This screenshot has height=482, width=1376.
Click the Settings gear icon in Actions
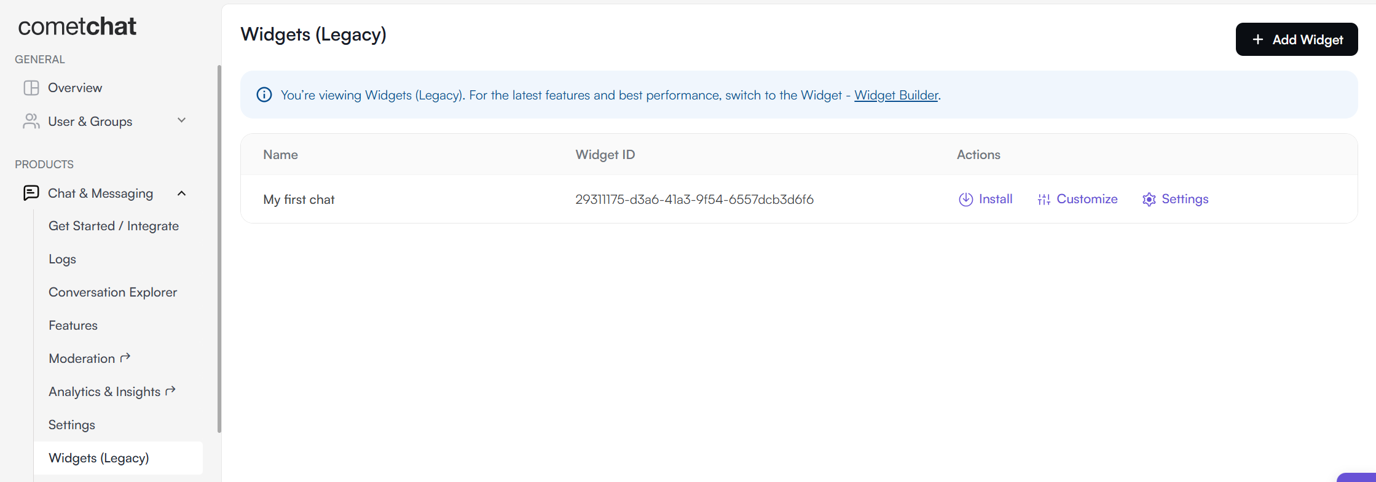pos(1149,199)
